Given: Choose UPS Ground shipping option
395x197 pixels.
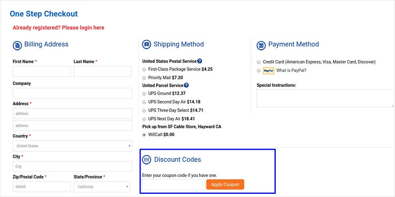Looking at the screenshot, I should pos(144,94).
